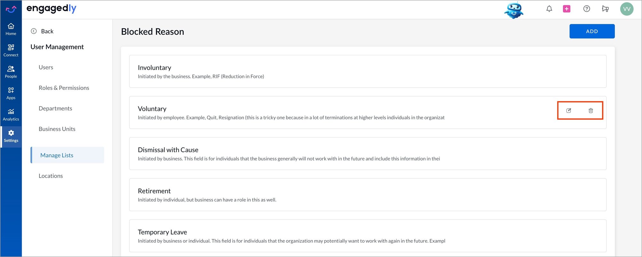The image size is (642, 257).
Task: Open notifications bell
Action: [549, 9]
